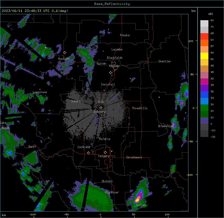
Task: Select the yellow diamond marker above Calgary label
Action: [x=105, y=152]
